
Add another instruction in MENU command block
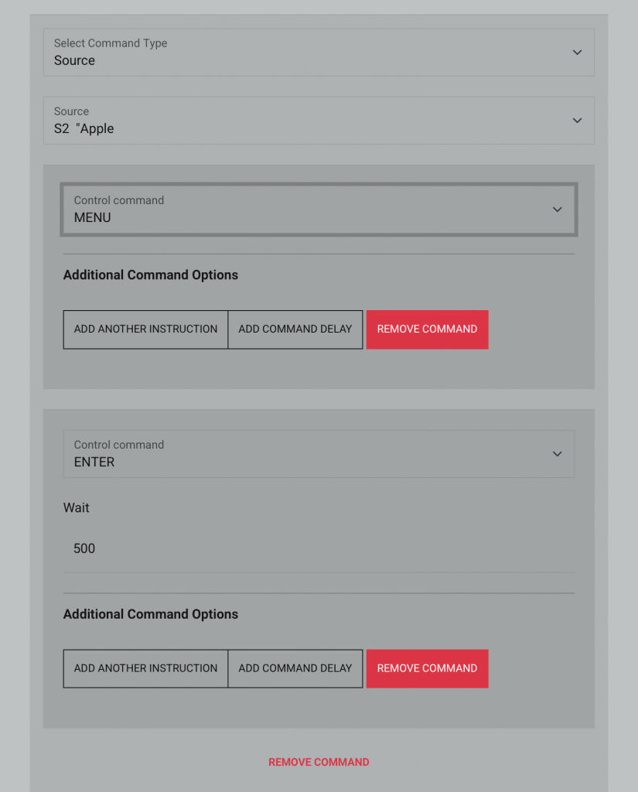[x=145, y=329]
